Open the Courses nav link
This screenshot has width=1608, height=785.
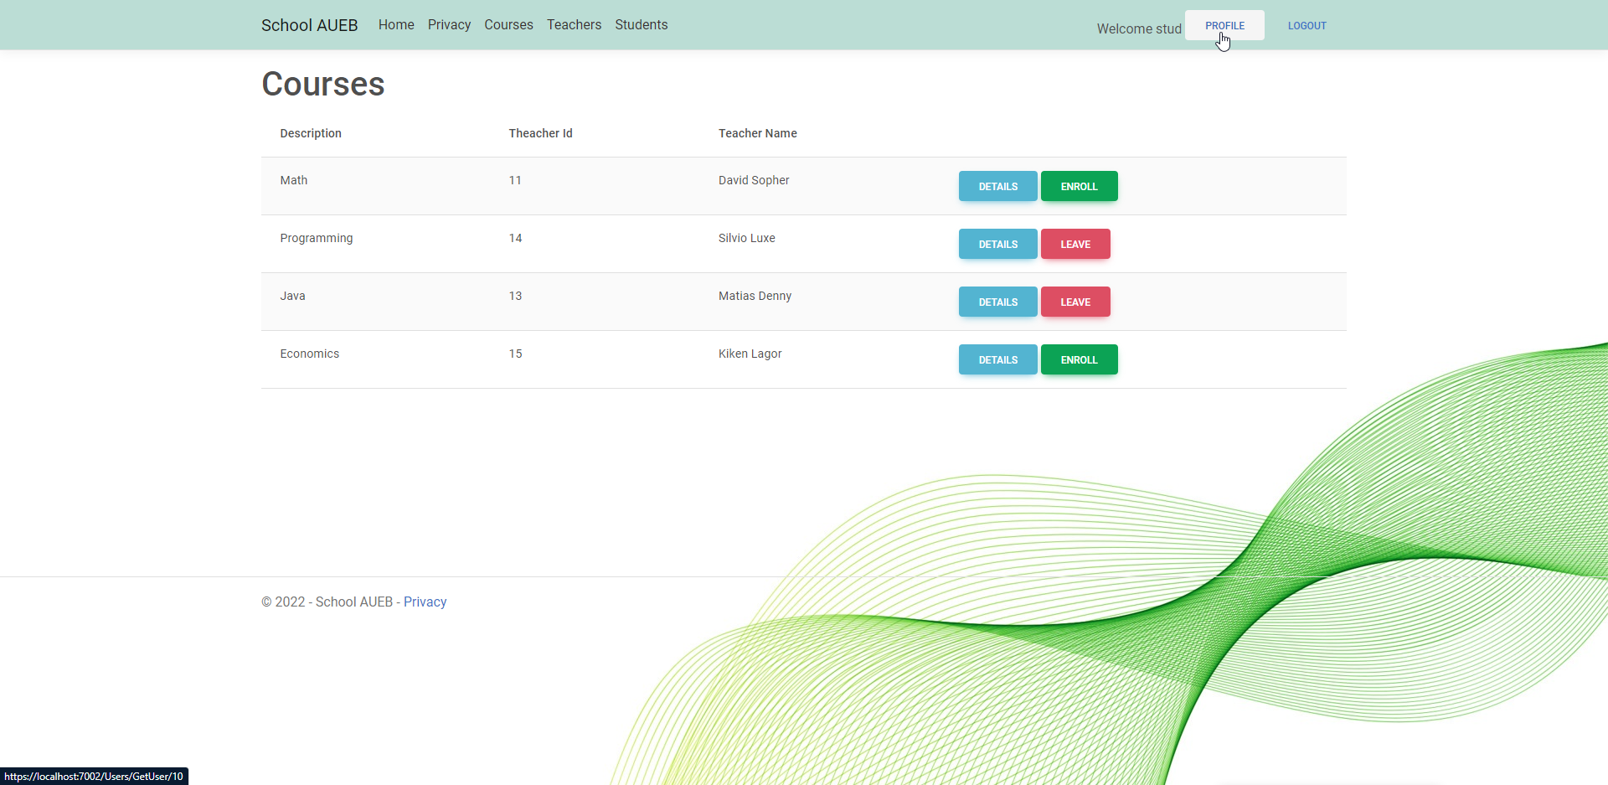point(508,25)
